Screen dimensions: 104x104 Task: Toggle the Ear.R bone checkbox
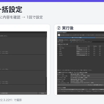(58, 53)
